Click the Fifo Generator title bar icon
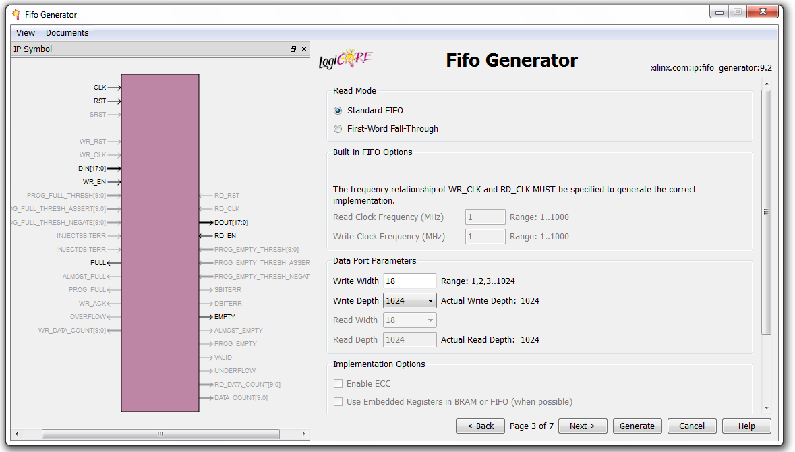This screenshot has height=452, width=795. [16, 14]
